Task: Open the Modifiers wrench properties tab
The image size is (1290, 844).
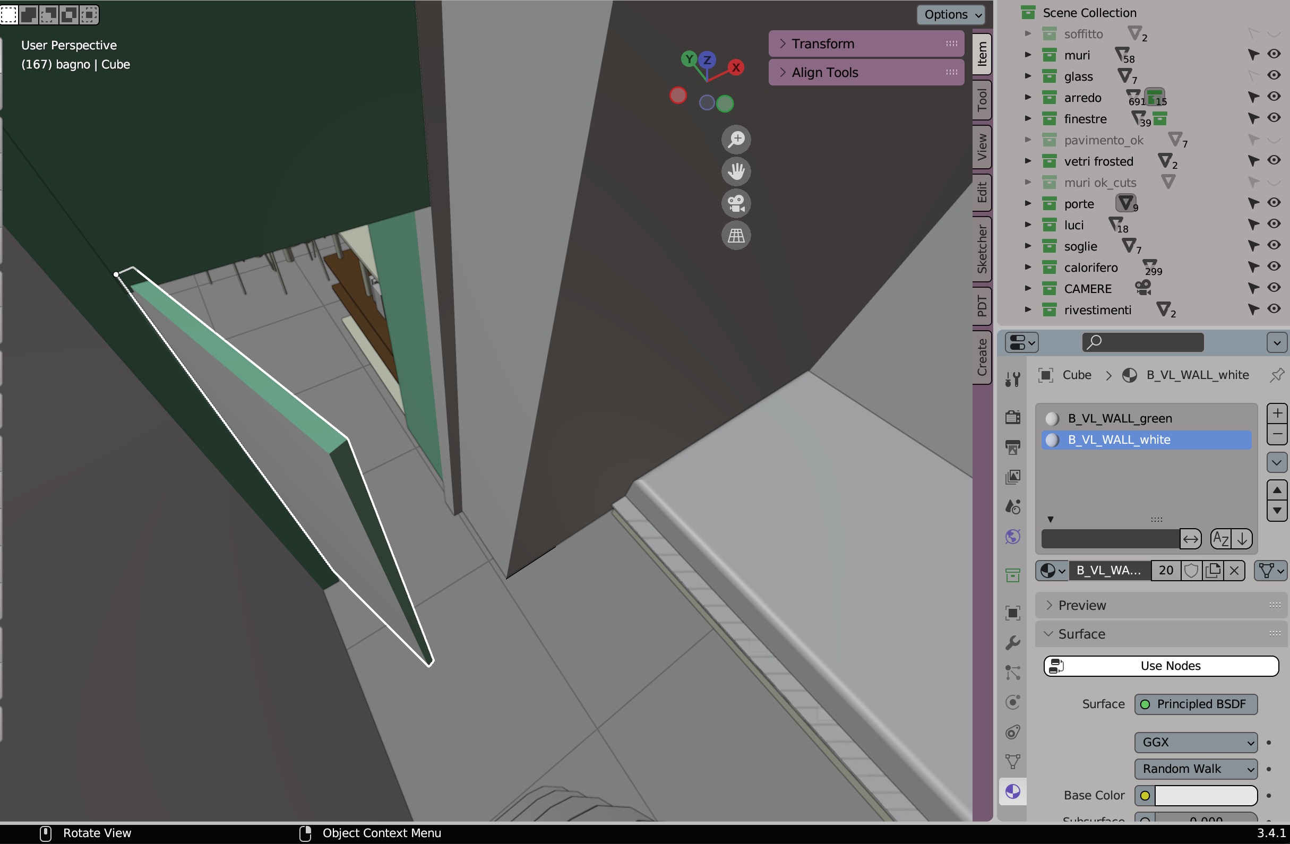Action: tap(1012, 643)
